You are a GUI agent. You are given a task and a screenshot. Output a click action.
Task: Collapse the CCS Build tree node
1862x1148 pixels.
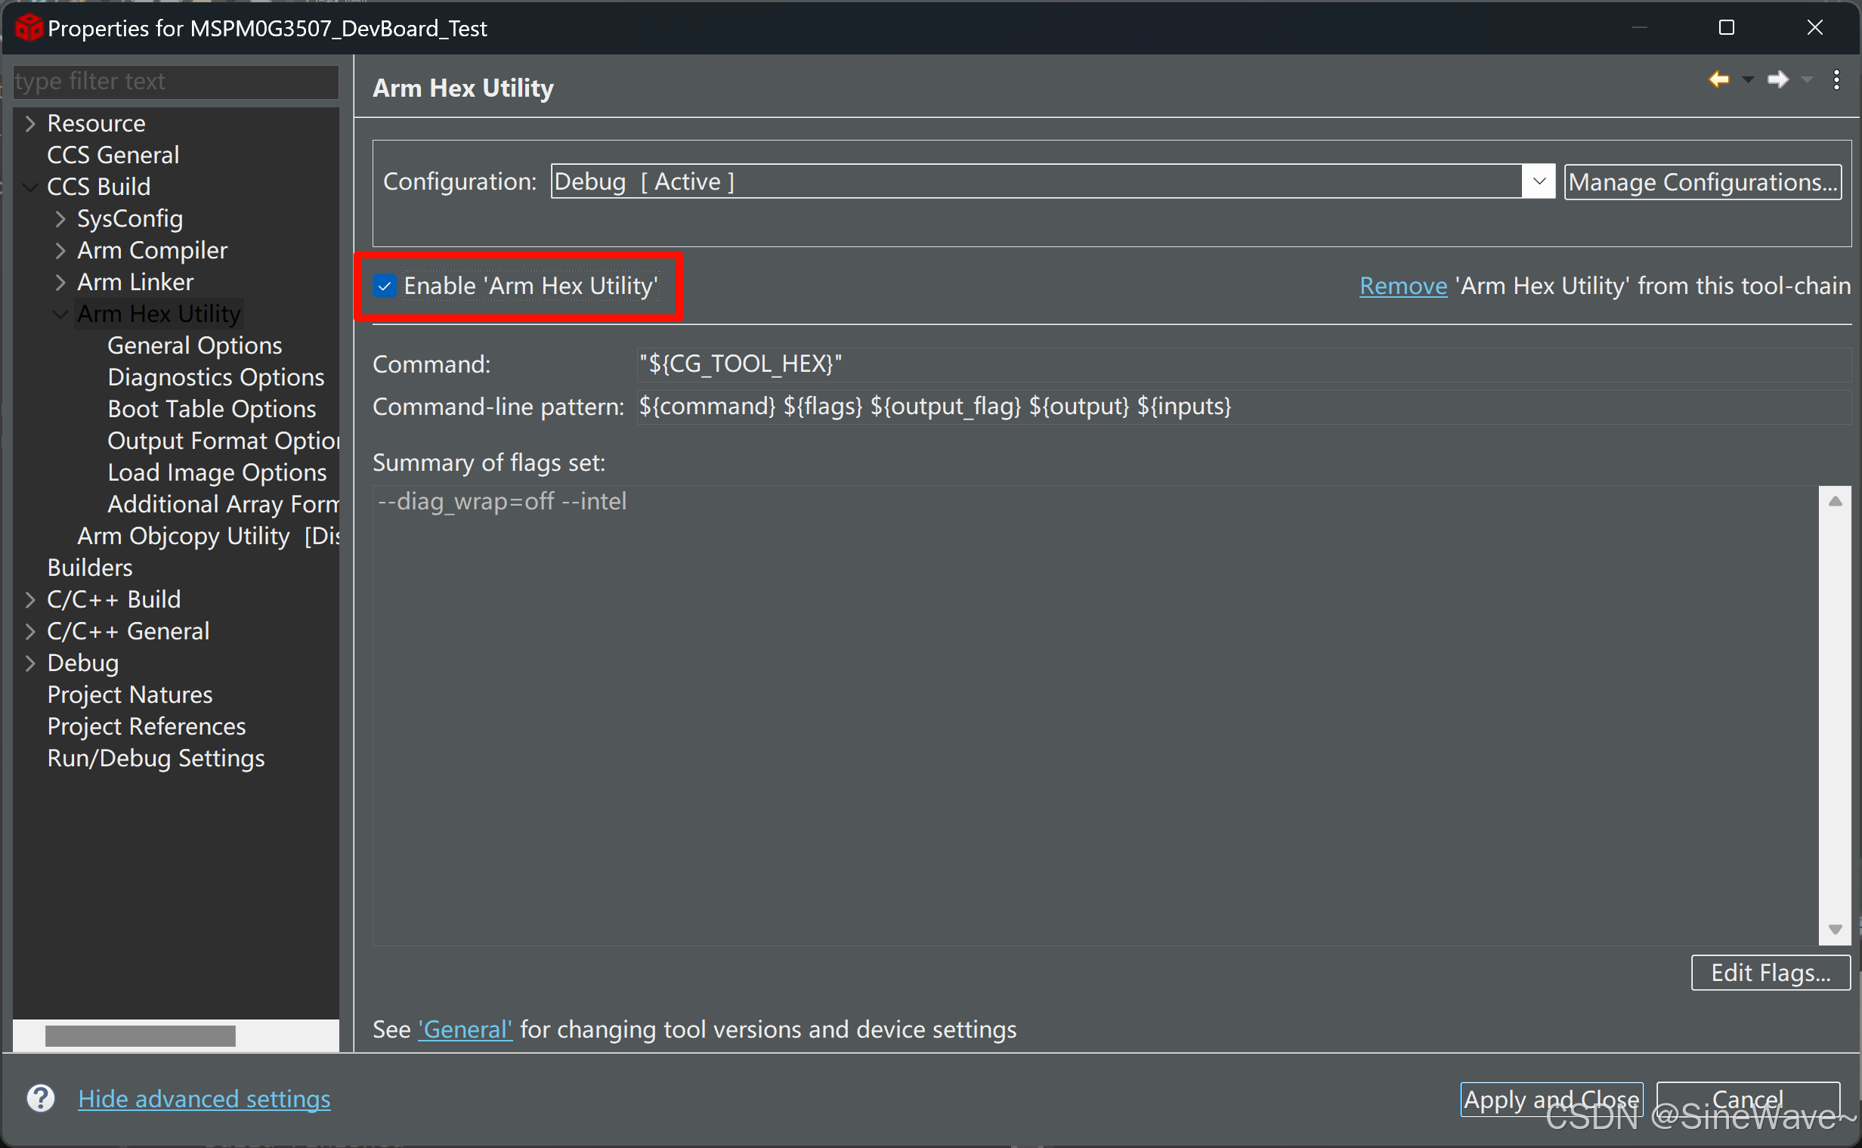pos(30,187)
